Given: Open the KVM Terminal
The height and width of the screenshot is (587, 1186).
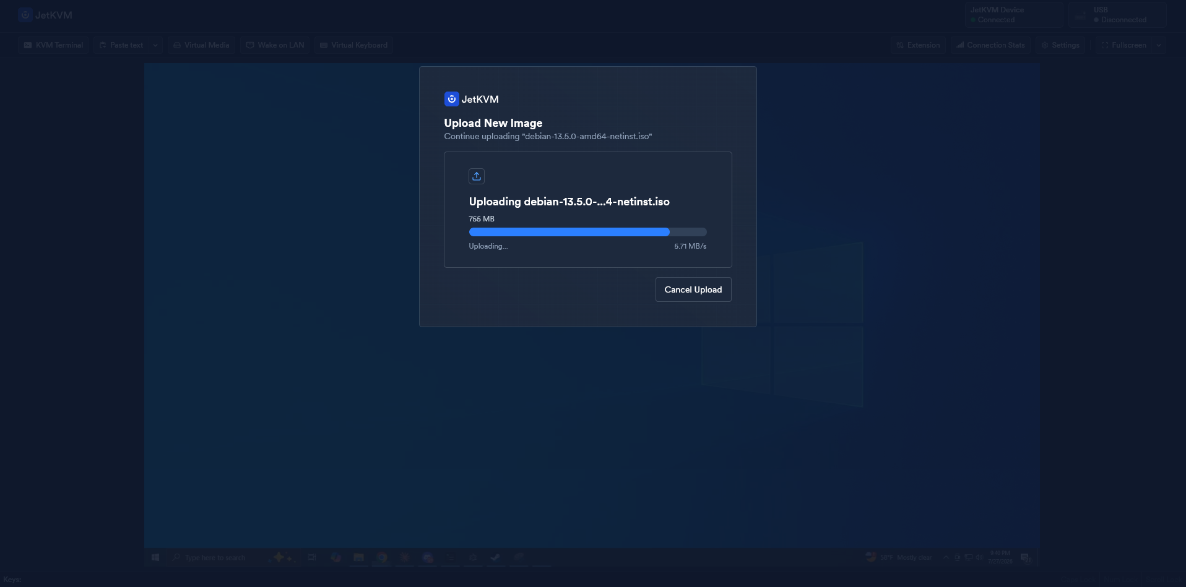Looking at the screenshot, I should pyautogui.click(x=53, y=45).
